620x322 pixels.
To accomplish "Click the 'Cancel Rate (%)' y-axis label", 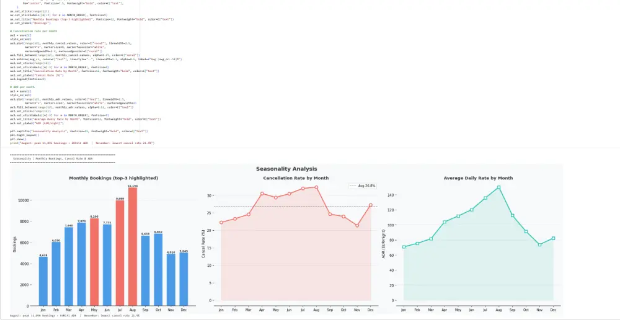I will pos(203,244).
